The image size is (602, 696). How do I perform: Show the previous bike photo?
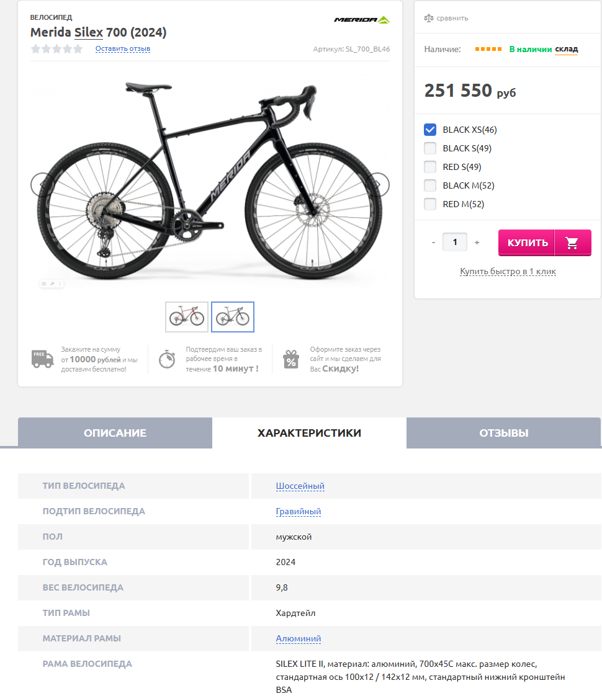[39, 184]
